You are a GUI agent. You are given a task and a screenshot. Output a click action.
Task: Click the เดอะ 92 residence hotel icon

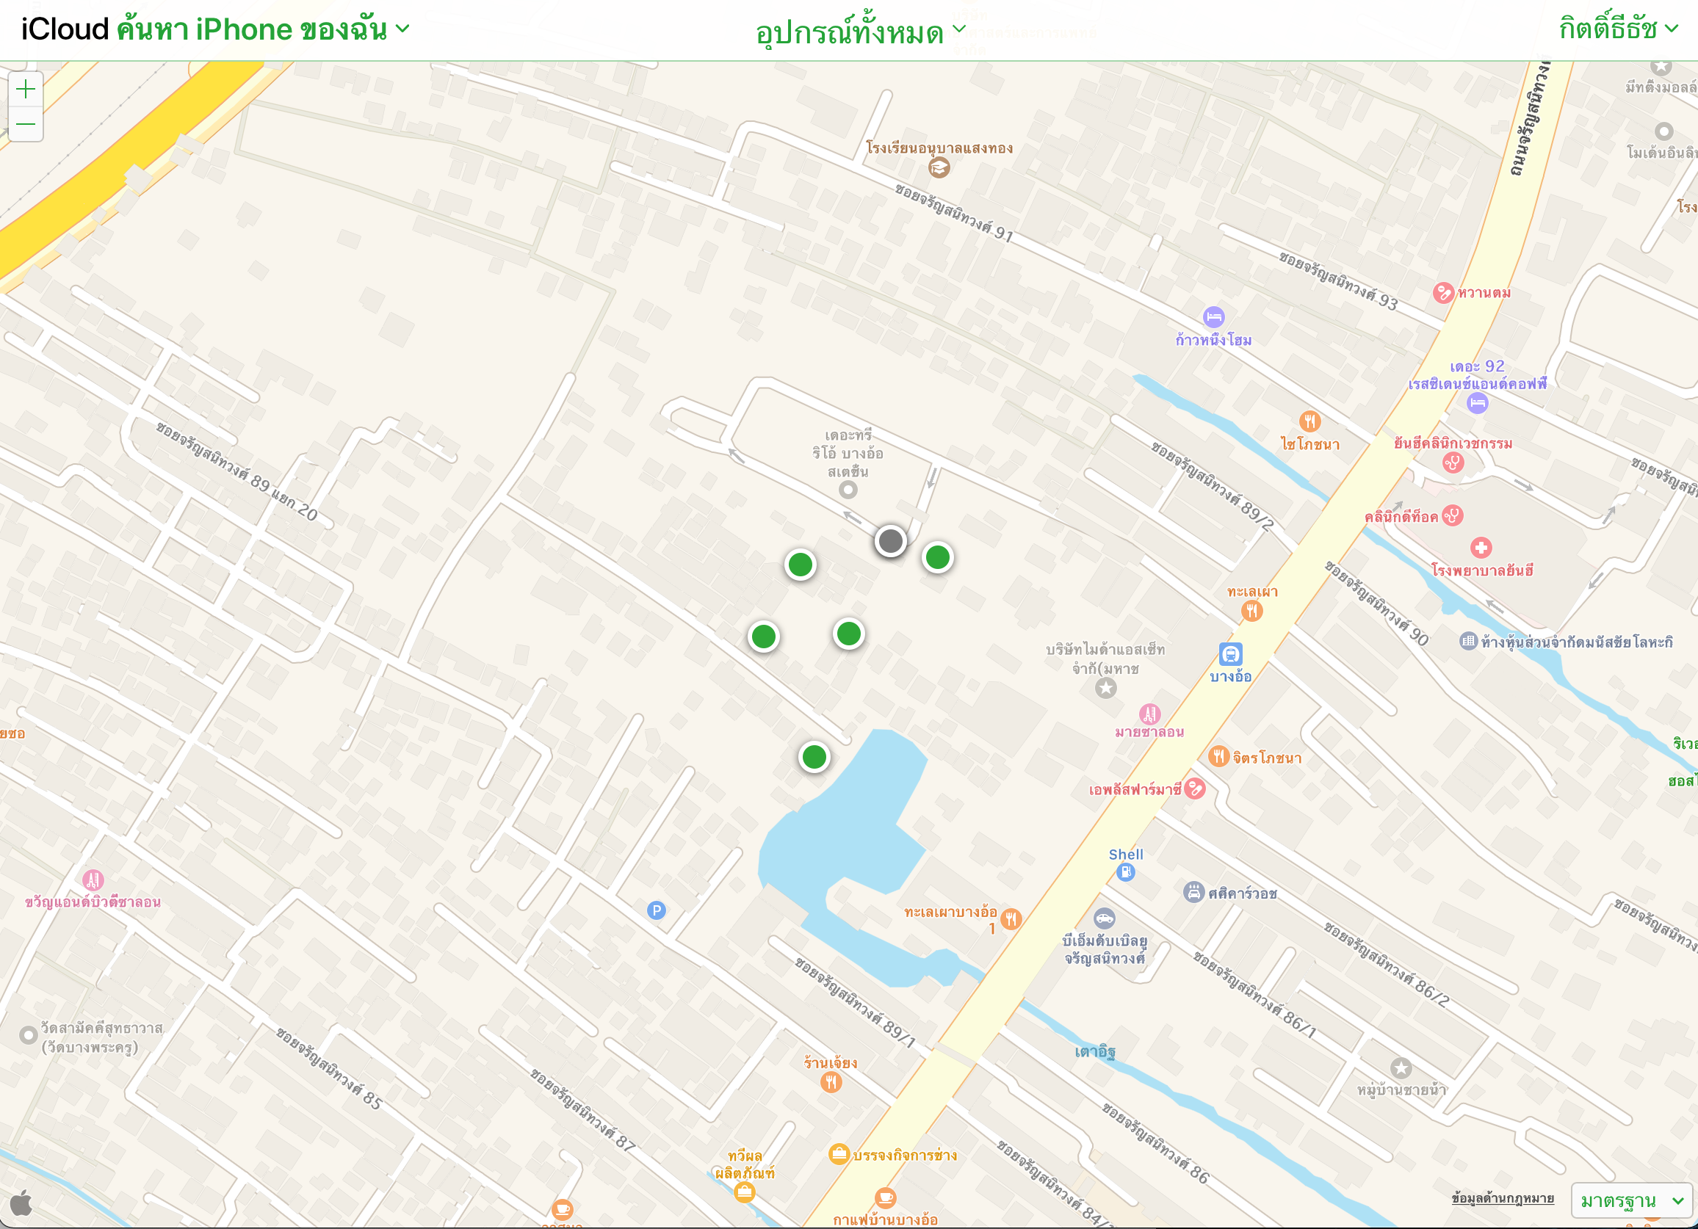pyautogui.click(x=1477, y=404)
